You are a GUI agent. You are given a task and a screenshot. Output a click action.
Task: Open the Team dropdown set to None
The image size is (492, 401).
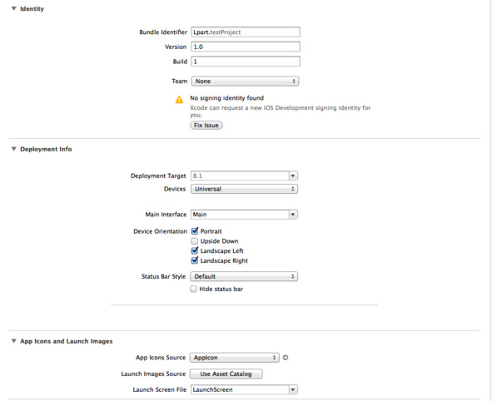(245, 82)
